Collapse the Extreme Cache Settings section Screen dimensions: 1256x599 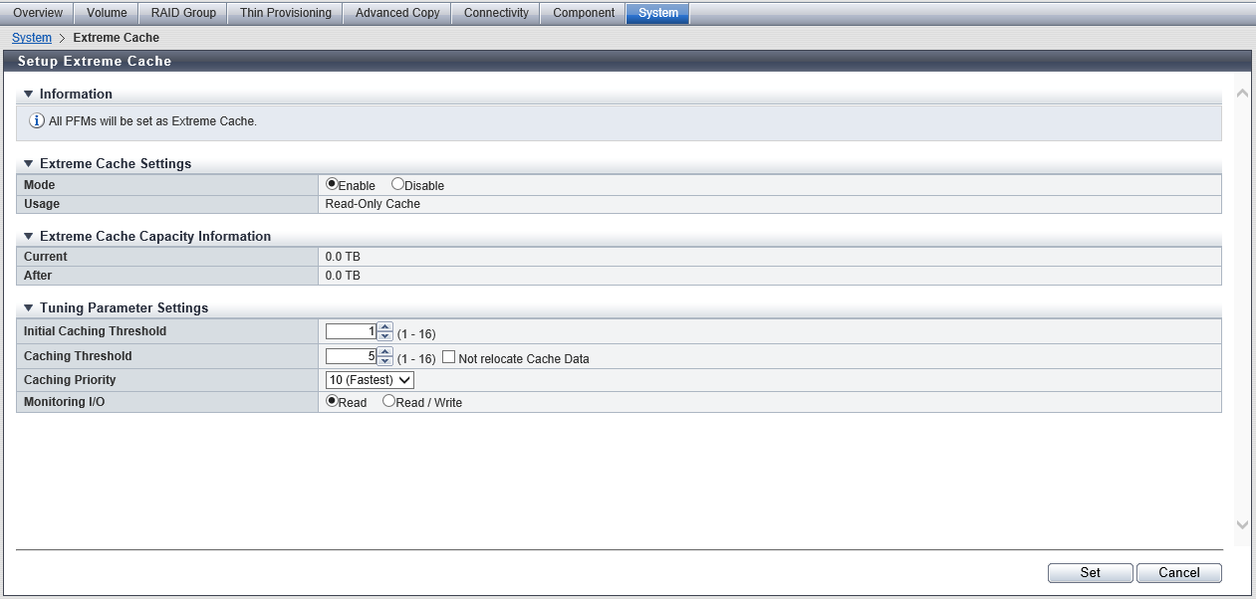point(28,164)
